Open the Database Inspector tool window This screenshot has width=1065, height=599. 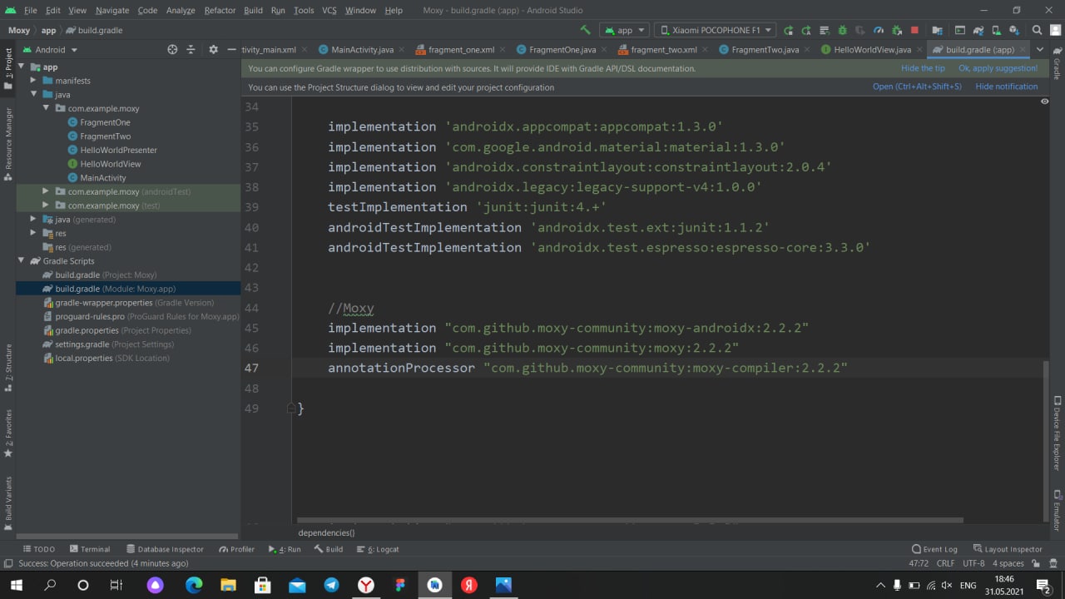point(165,549)
